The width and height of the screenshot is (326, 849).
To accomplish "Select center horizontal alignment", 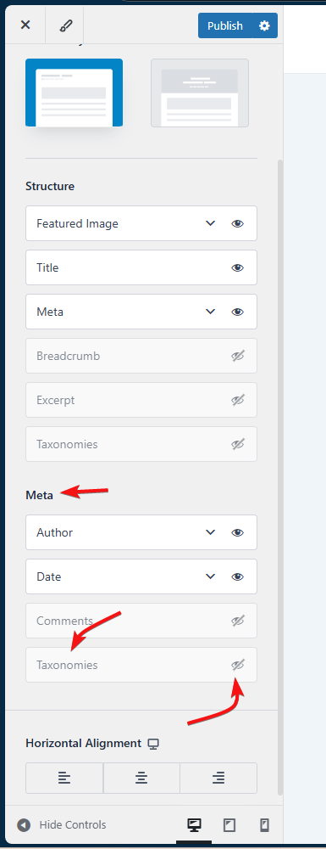I will tap(141, 778).
